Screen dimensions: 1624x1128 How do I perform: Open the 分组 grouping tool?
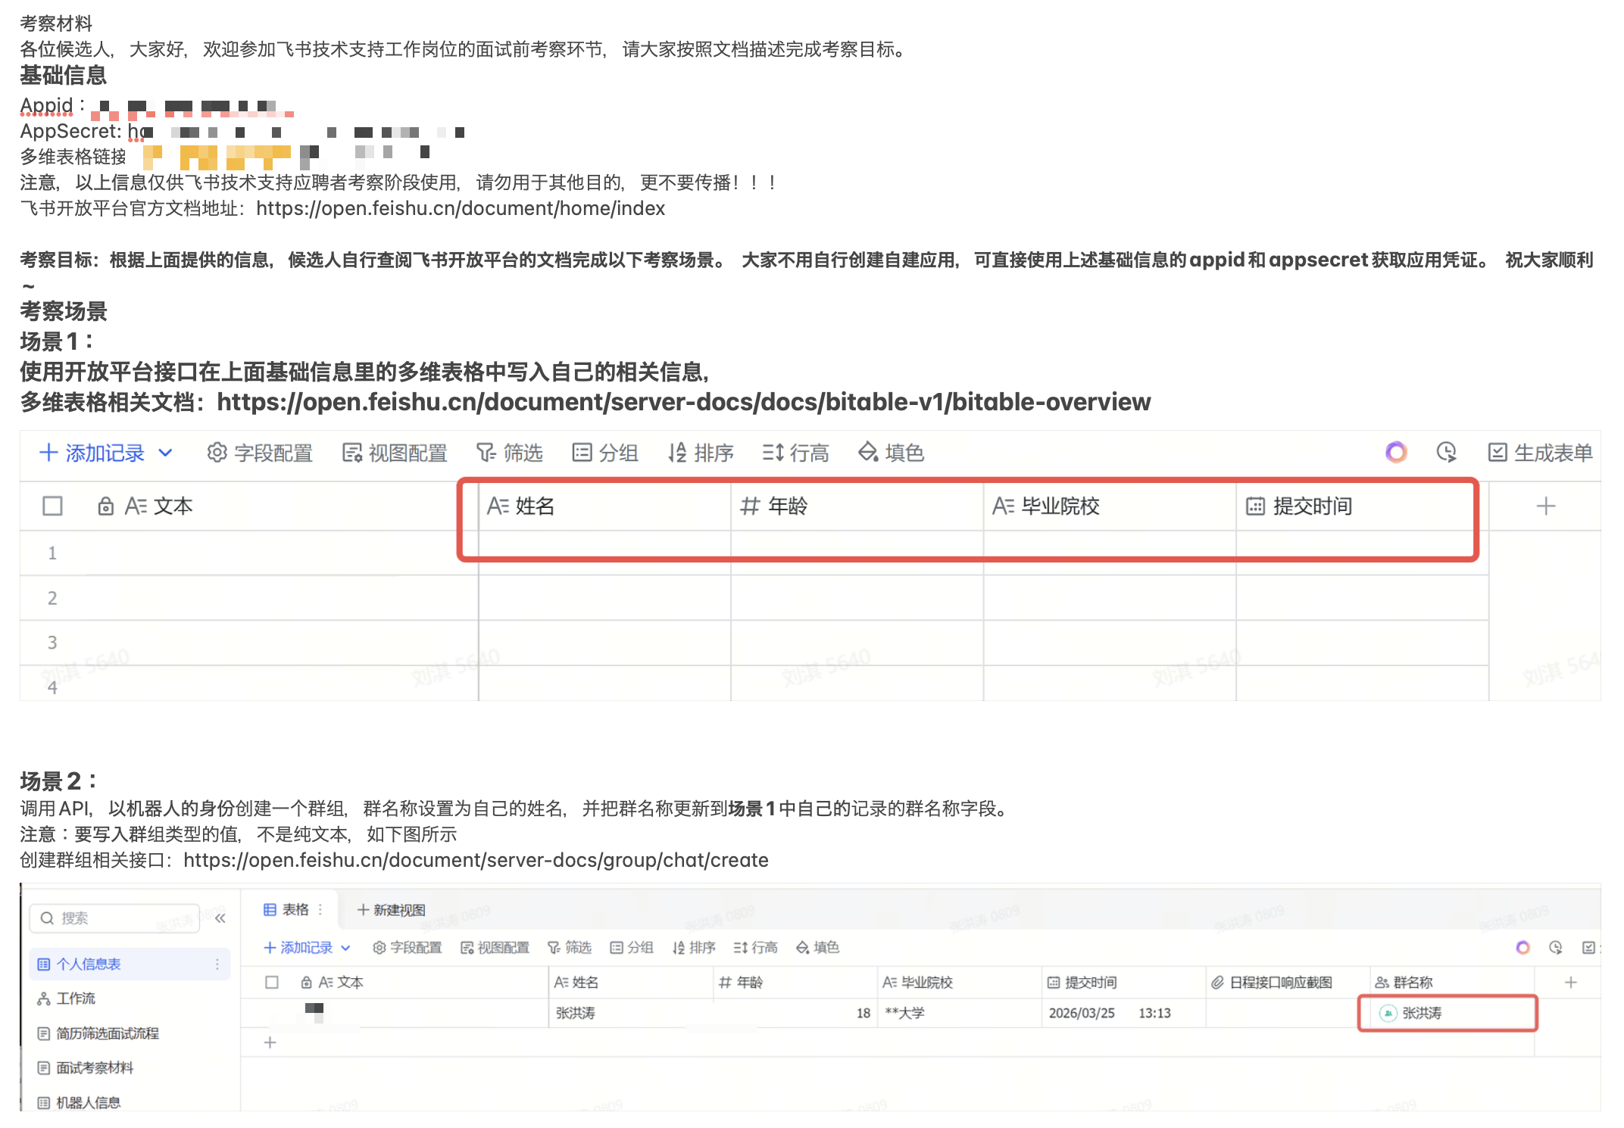pyautogui.click(x=605, y=453)
